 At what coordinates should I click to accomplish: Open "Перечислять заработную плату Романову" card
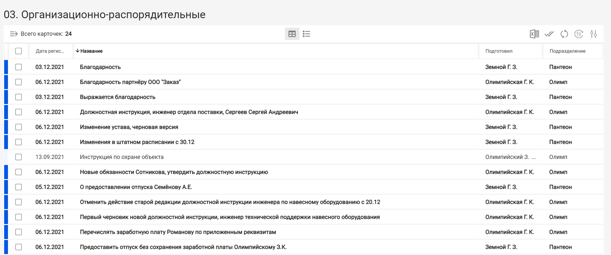(178, 232)
